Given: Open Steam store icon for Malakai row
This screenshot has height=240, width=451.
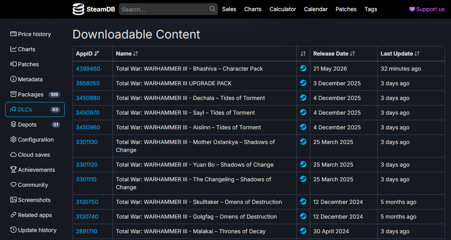Looking at the screenshot, I should coord(303,231).
